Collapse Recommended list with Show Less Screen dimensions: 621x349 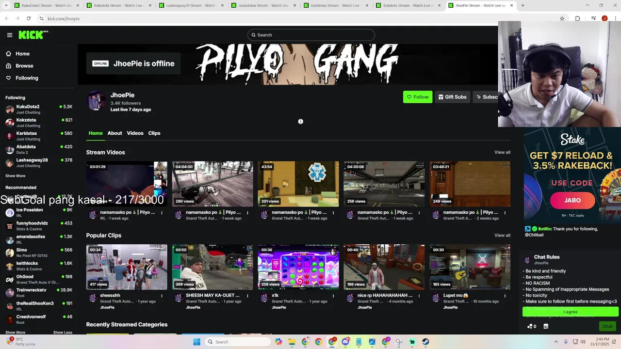[63, 333]
